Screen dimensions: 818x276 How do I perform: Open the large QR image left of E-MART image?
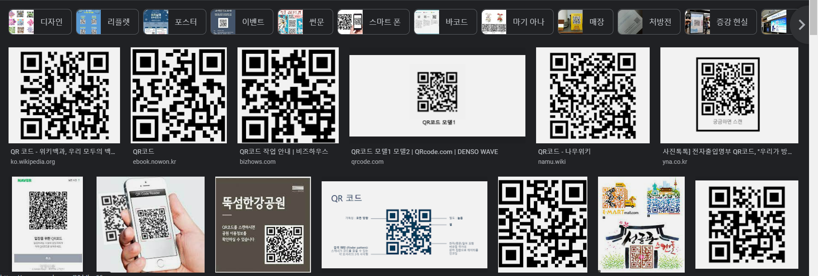[x=542, y=224]
